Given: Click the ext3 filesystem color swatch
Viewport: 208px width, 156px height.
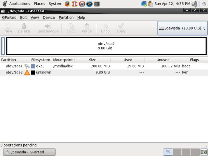Looking at the screenshot, I should pos(33,66).
